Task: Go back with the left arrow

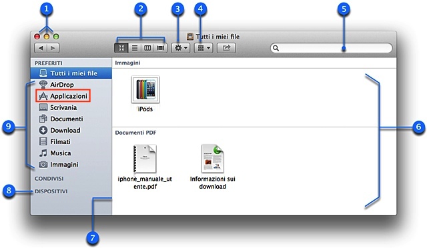Action: coord(41,48)
